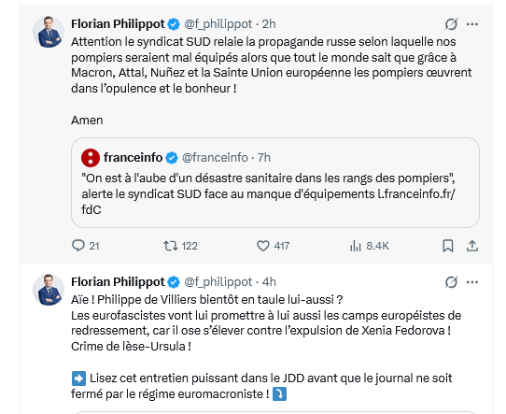Viewport: 506px width, 414px height.
Task: Open the franceinfo red logo avatar
Action: pyautogui.click(x=91, y=158)
